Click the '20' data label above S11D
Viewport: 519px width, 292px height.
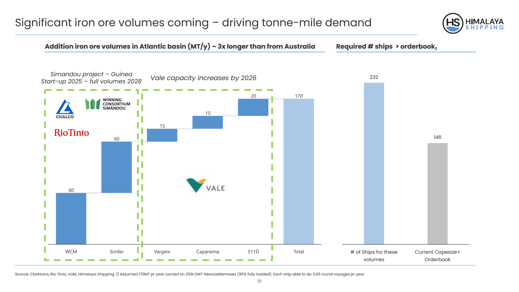point(253,96)
